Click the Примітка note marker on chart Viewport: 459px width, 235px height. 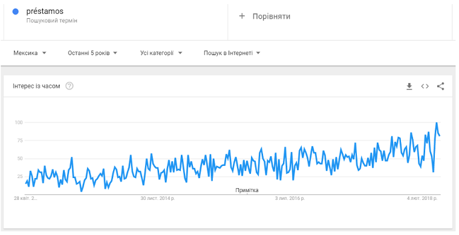click(247, 190)
